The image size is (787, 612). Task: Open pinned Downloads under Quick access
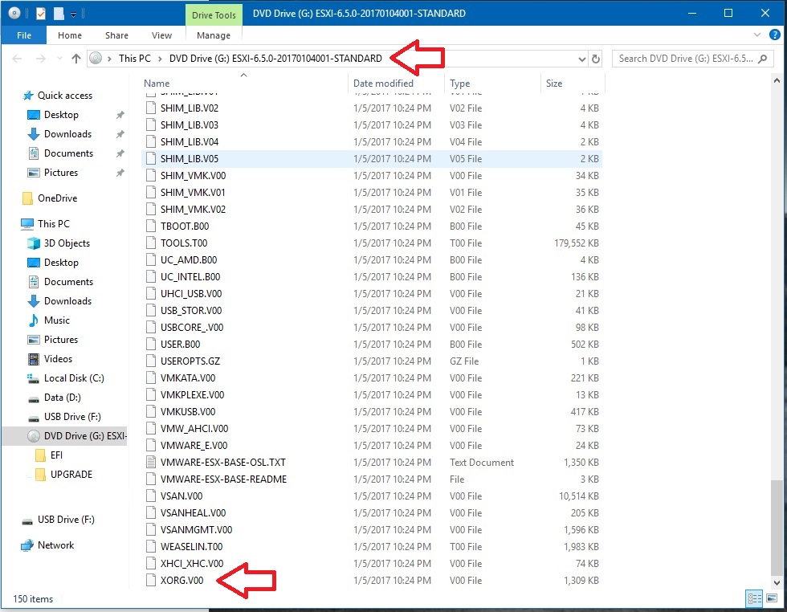(x=67, y=134)
